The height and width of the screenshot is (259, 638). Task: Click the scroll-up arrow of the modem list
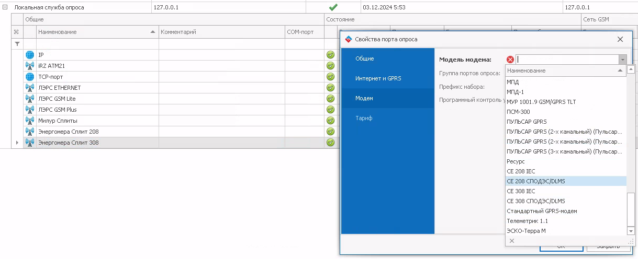pyautogui.click(x=631, y=70)
